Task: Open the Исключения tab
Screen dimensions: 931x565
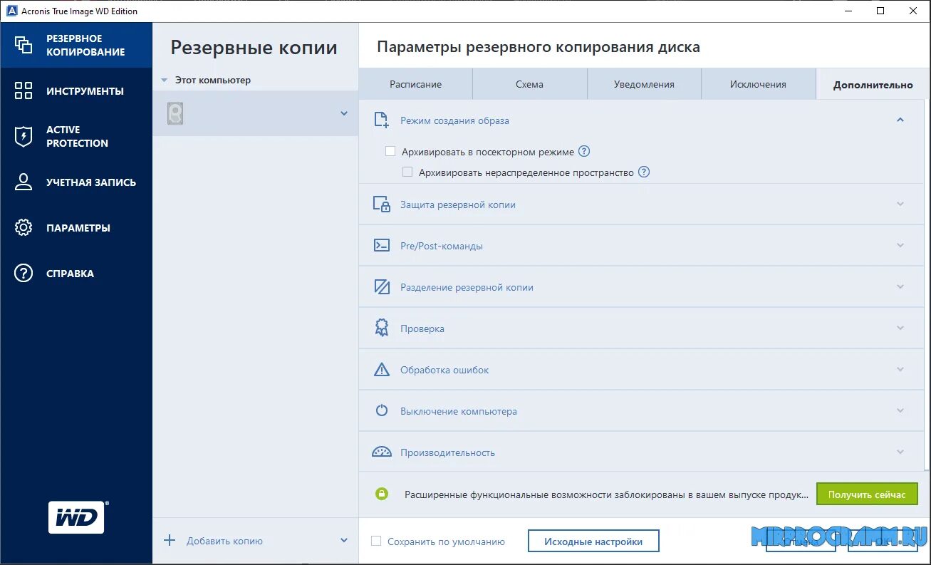Action: pyautogui.click(x=758, y=84)
